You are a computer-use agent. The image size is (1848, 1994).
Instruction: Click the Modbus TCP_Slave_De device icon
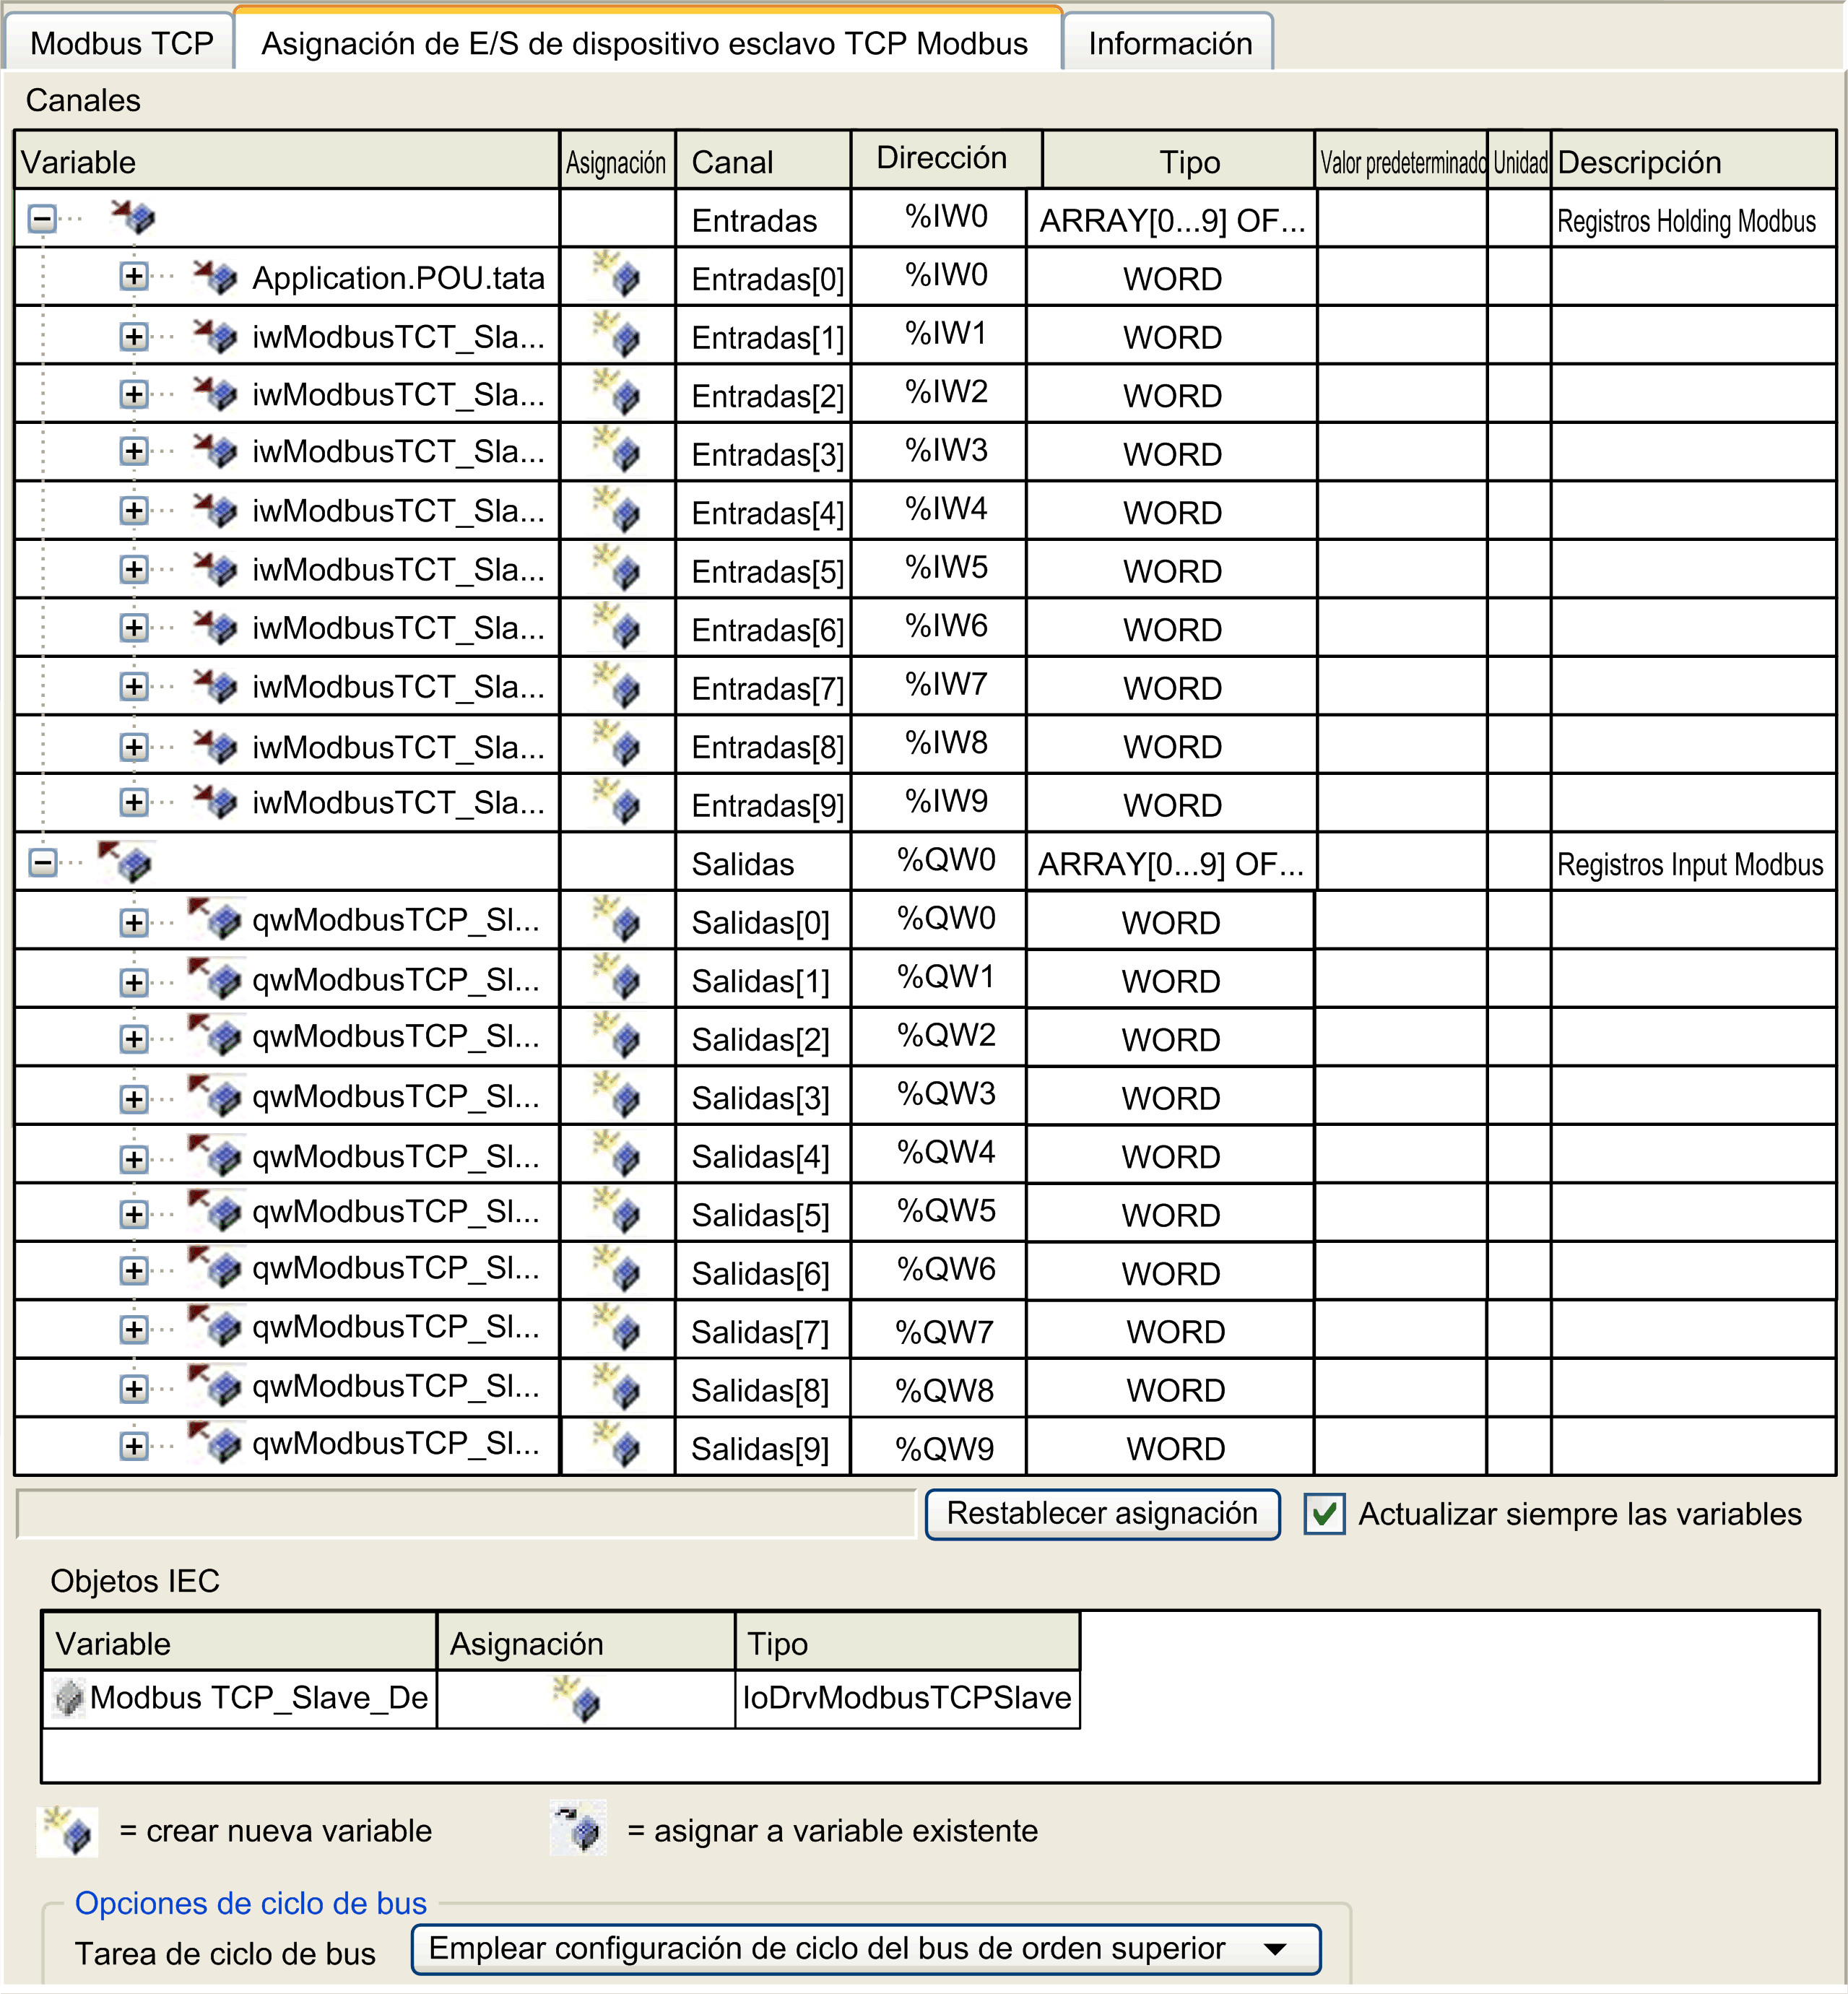point(69,1697)
